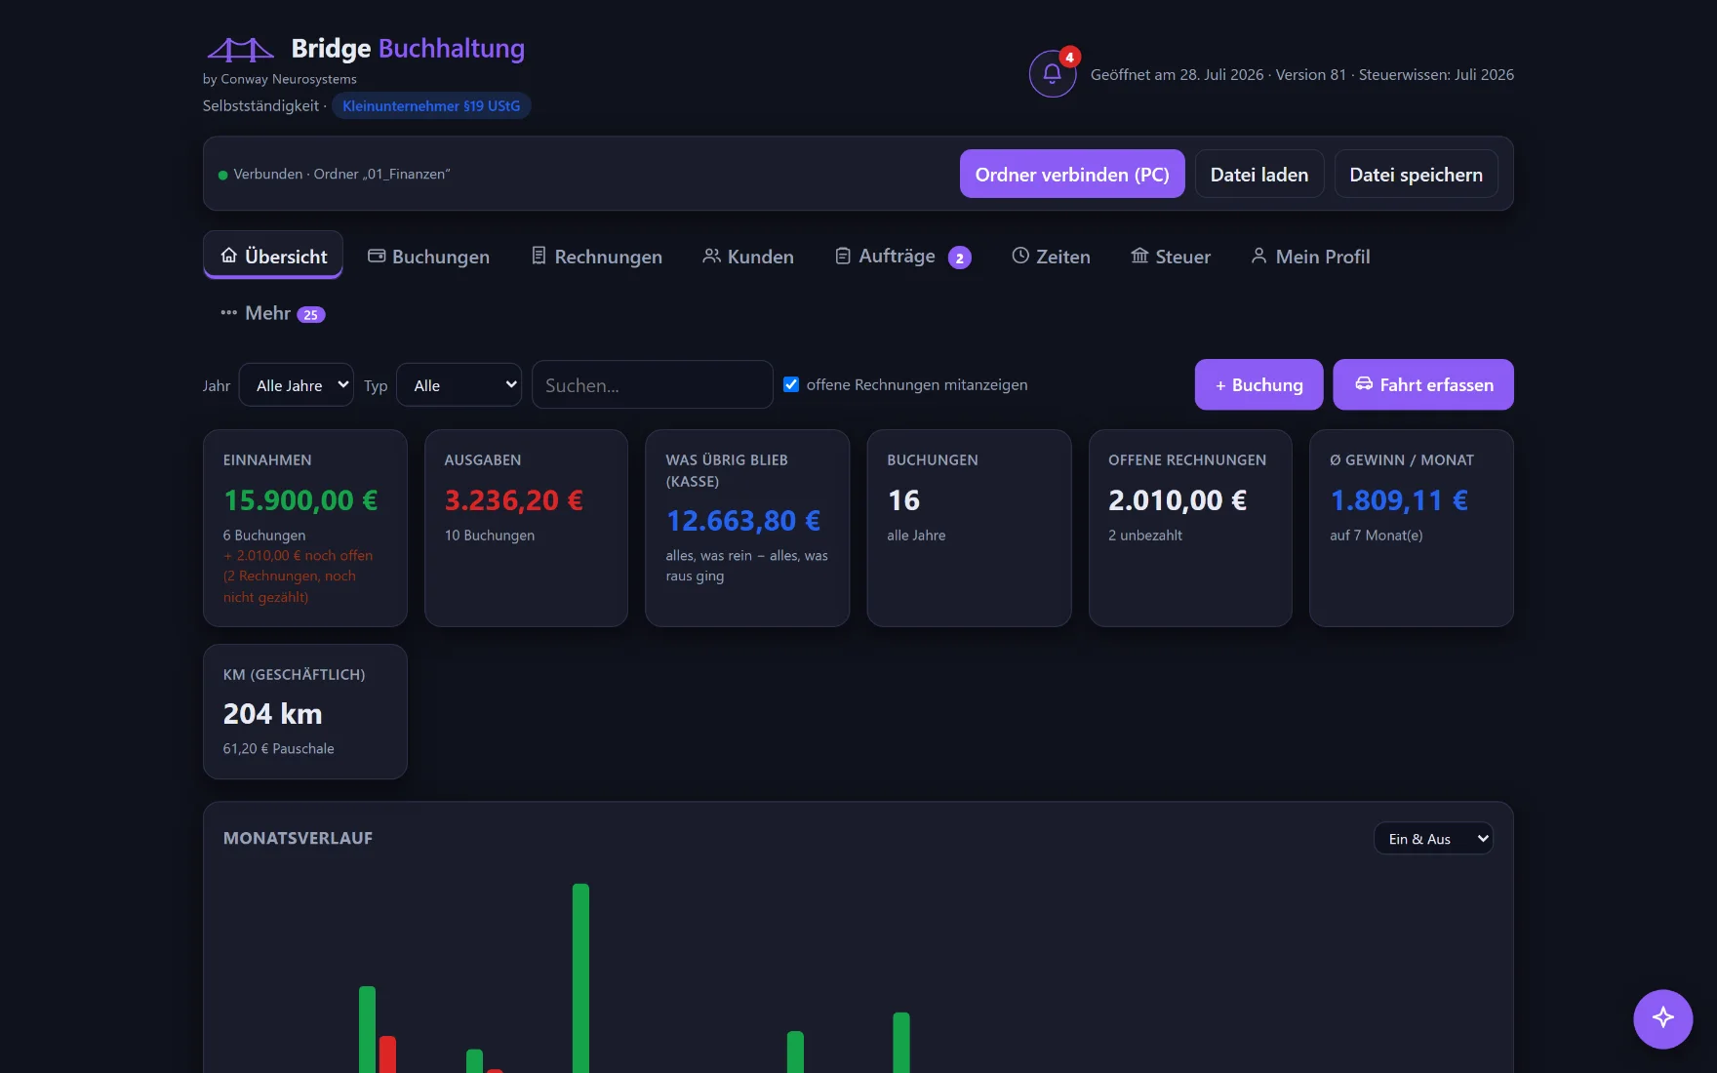Click the people icon beside Kunden
This screenshot has height=1073, width=1717.
tap(712, 256)
